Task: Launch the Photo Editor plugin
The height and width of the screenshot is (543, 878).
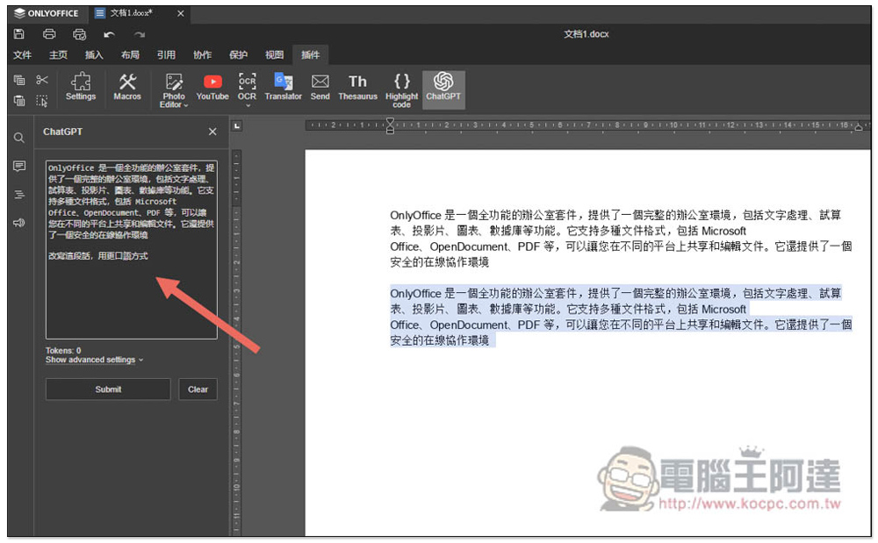Action: (174, 90)
